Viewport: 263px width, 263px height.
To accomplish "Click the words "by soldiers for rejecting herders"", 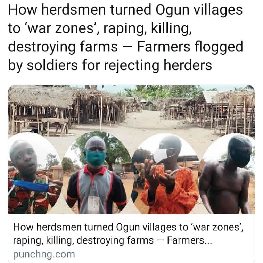I will (110, 65).
